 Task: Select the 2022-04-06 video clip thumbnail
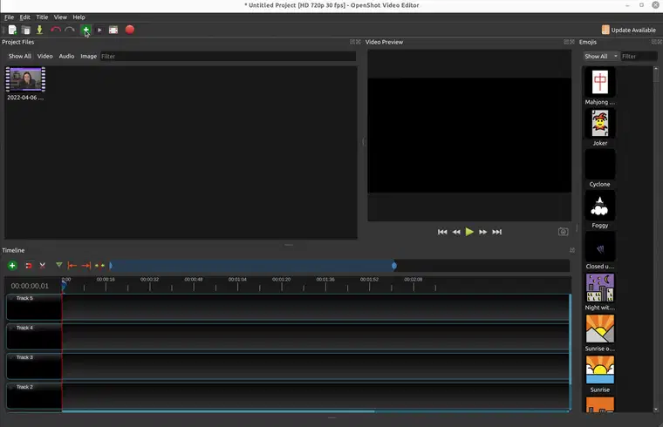(x=25, y=79)
